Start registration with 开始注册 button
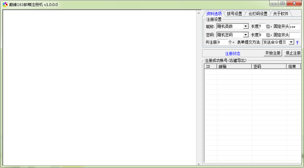 tap(273, 53)
